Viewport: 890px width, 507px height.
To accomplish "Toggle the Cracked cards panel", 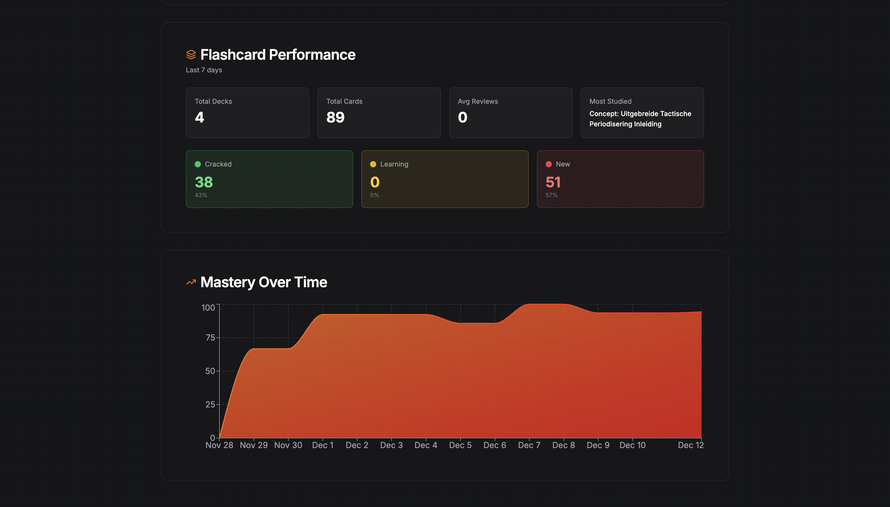I will point(269,179).
